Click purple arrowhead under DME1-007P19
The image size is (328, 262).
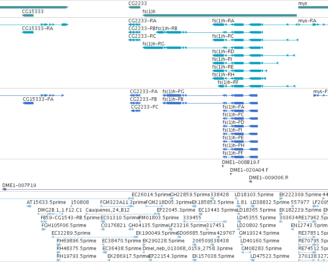4,189
